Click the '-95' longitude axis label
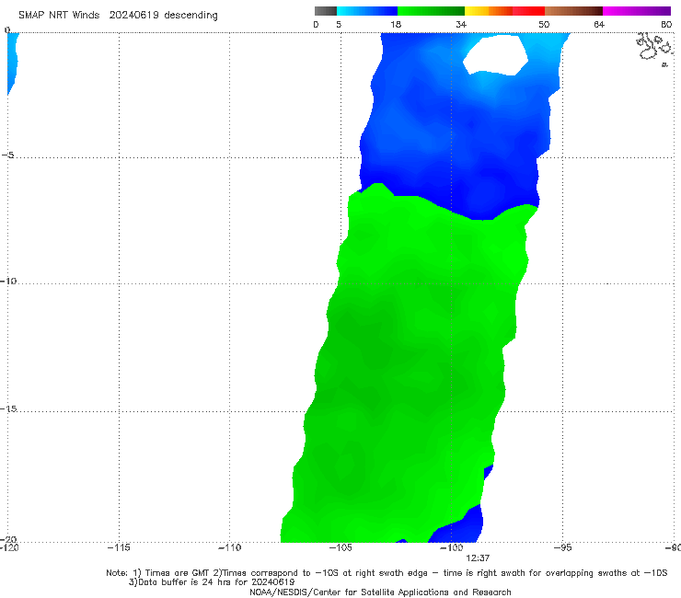Image resolution: width=681 pixels, height=598 pixels. [562, 547]
